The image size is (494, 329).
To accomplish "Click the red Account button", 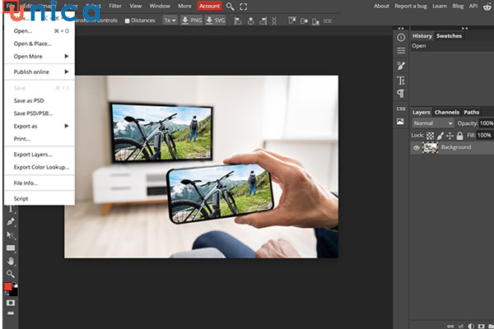I will (x=209, y=6).
